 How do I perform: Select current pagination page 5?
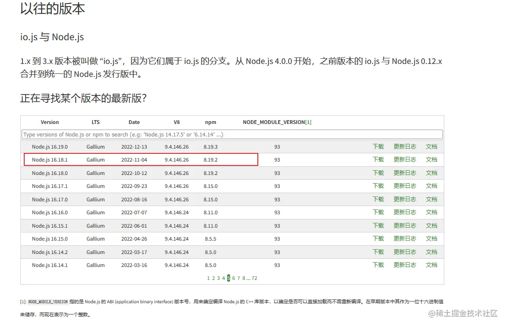(x=228, y=278)
